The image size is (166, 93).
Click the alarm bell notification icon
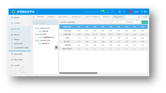pos(128,12)
